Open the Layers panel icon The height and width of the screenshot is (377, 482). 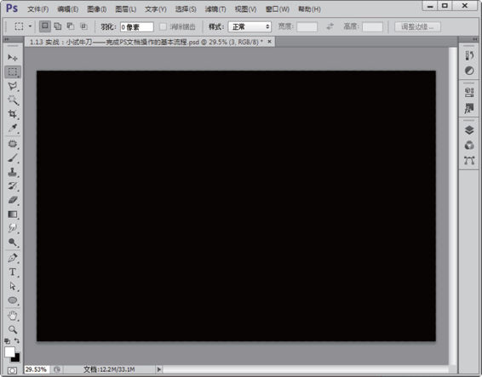point(469,130)
